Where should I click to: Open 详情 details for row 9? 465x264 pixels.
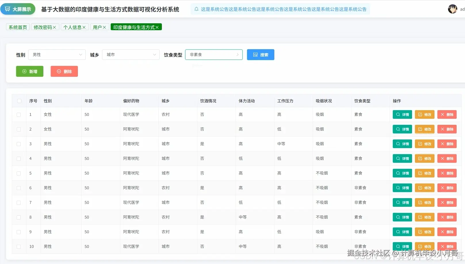[402, 232]
